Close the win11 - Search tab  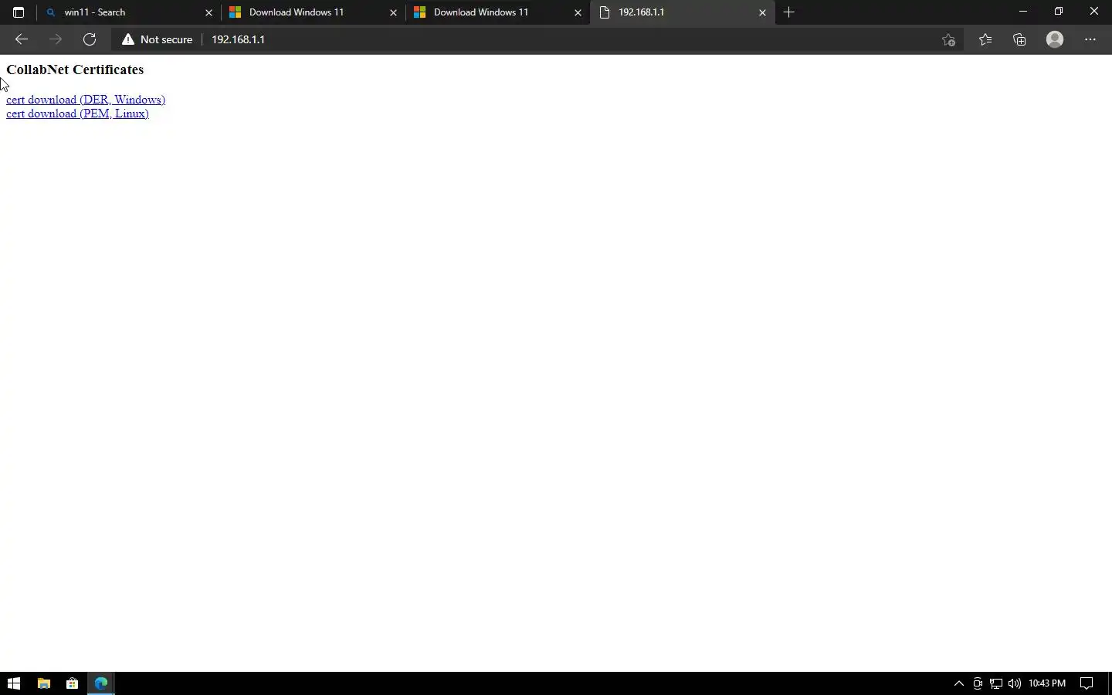pos(208,12)
